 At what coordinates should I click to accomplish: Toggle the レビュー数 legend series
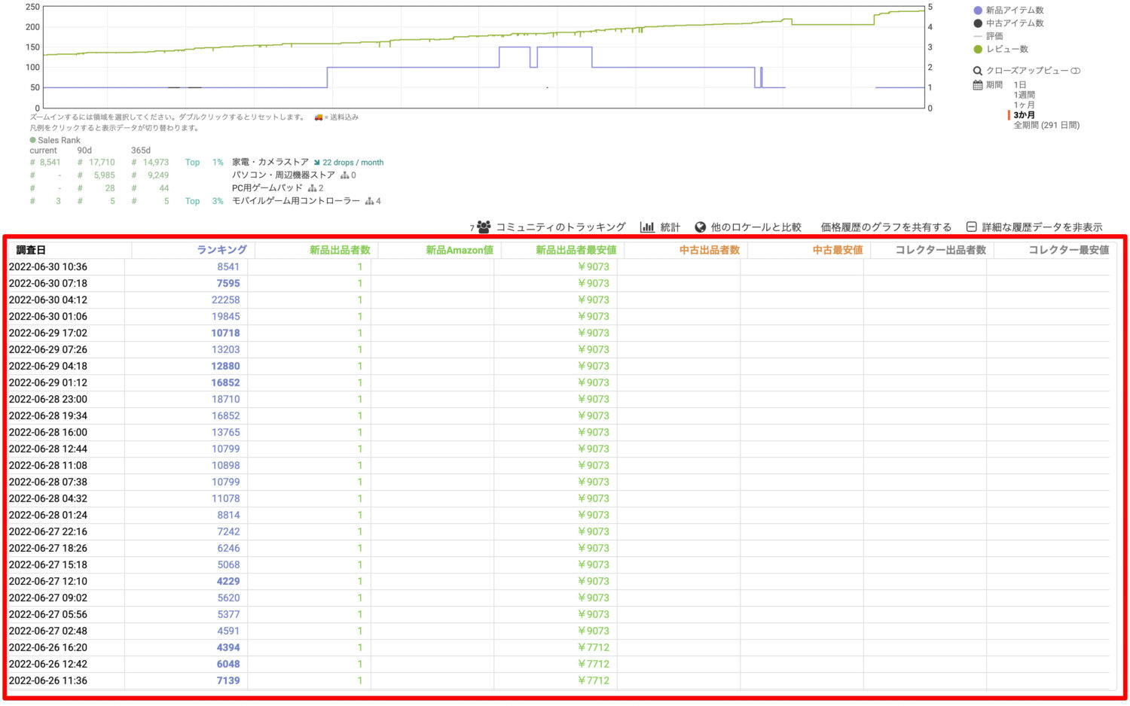tap(978, 49)
